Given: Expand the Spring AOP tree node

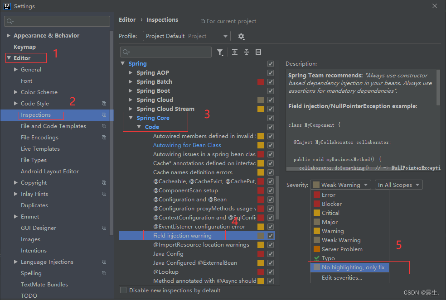Looking at the screenshot, I should coord(130,73).
